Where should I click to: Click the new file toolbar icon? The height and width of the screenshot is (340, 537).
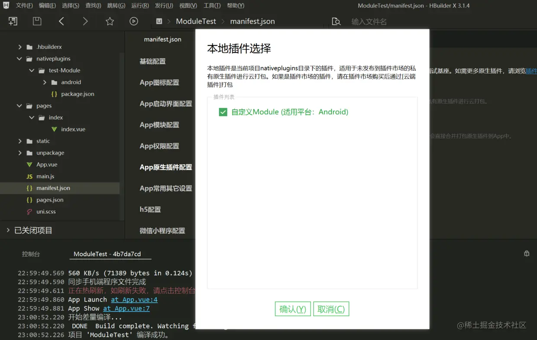pyautogui.click(x=13, y=21)
